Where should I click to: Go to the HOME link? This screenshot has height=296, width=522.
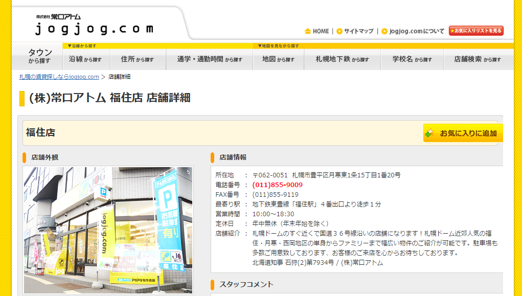pyautogui.click(x=321, y=31)
